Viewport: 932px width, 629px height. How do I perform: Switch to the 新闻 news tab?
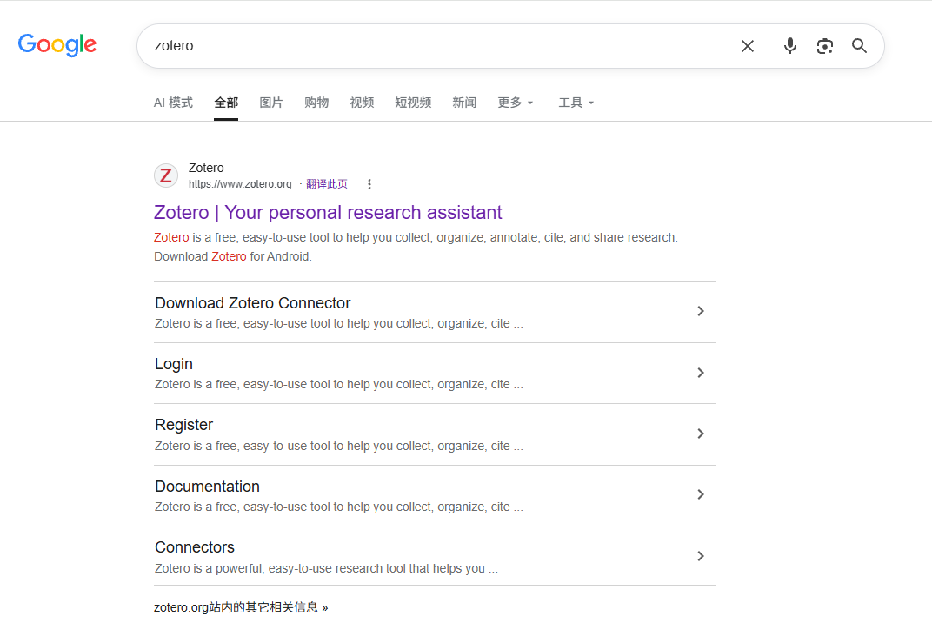464,103
